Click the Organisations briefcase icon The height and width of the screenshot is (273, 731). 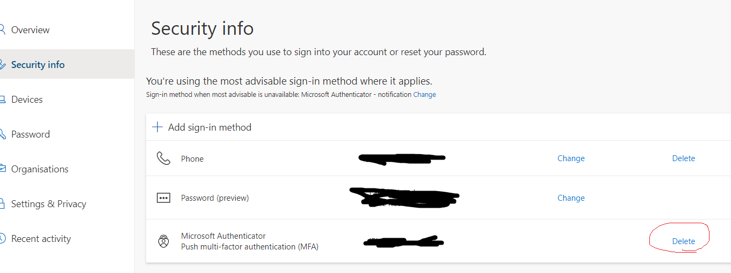pos(2,169)
